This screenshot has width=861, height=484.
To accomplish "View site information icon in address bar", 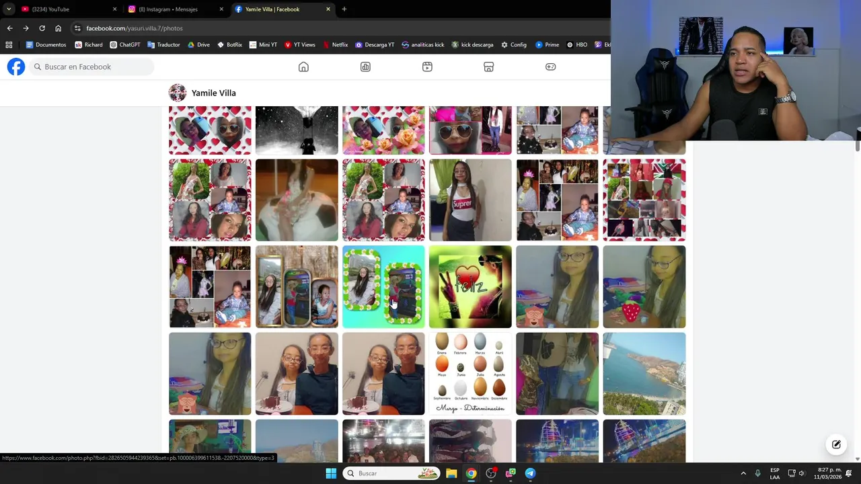I will click(77, 28).
